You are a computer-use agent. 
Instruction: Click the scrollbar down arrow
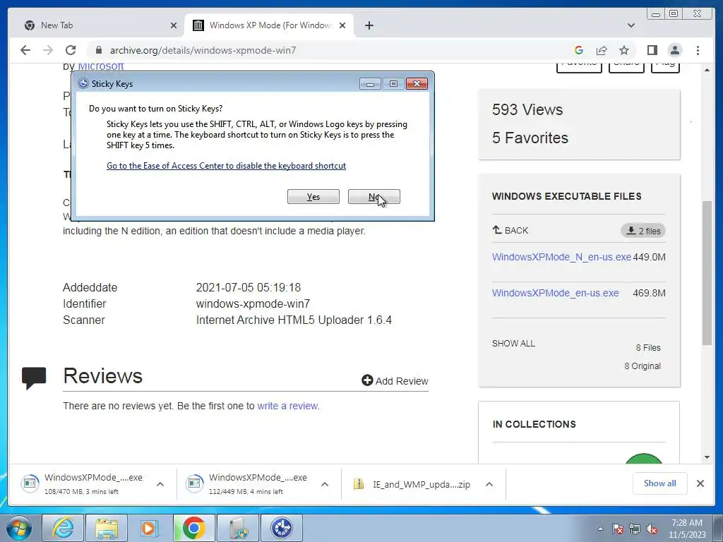(707, 457)
